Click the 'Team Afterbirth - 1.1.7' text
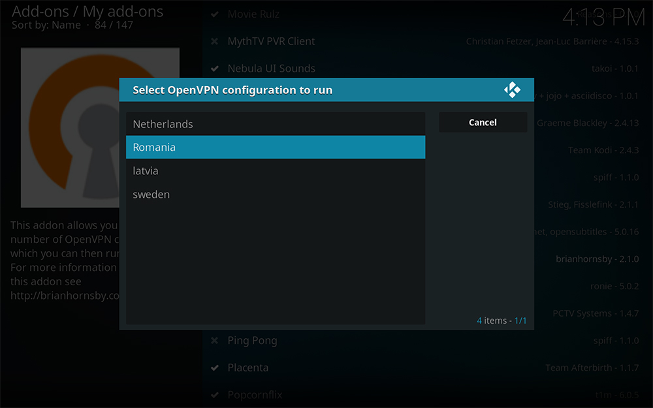The image size is (653, 408). point(592,368)
